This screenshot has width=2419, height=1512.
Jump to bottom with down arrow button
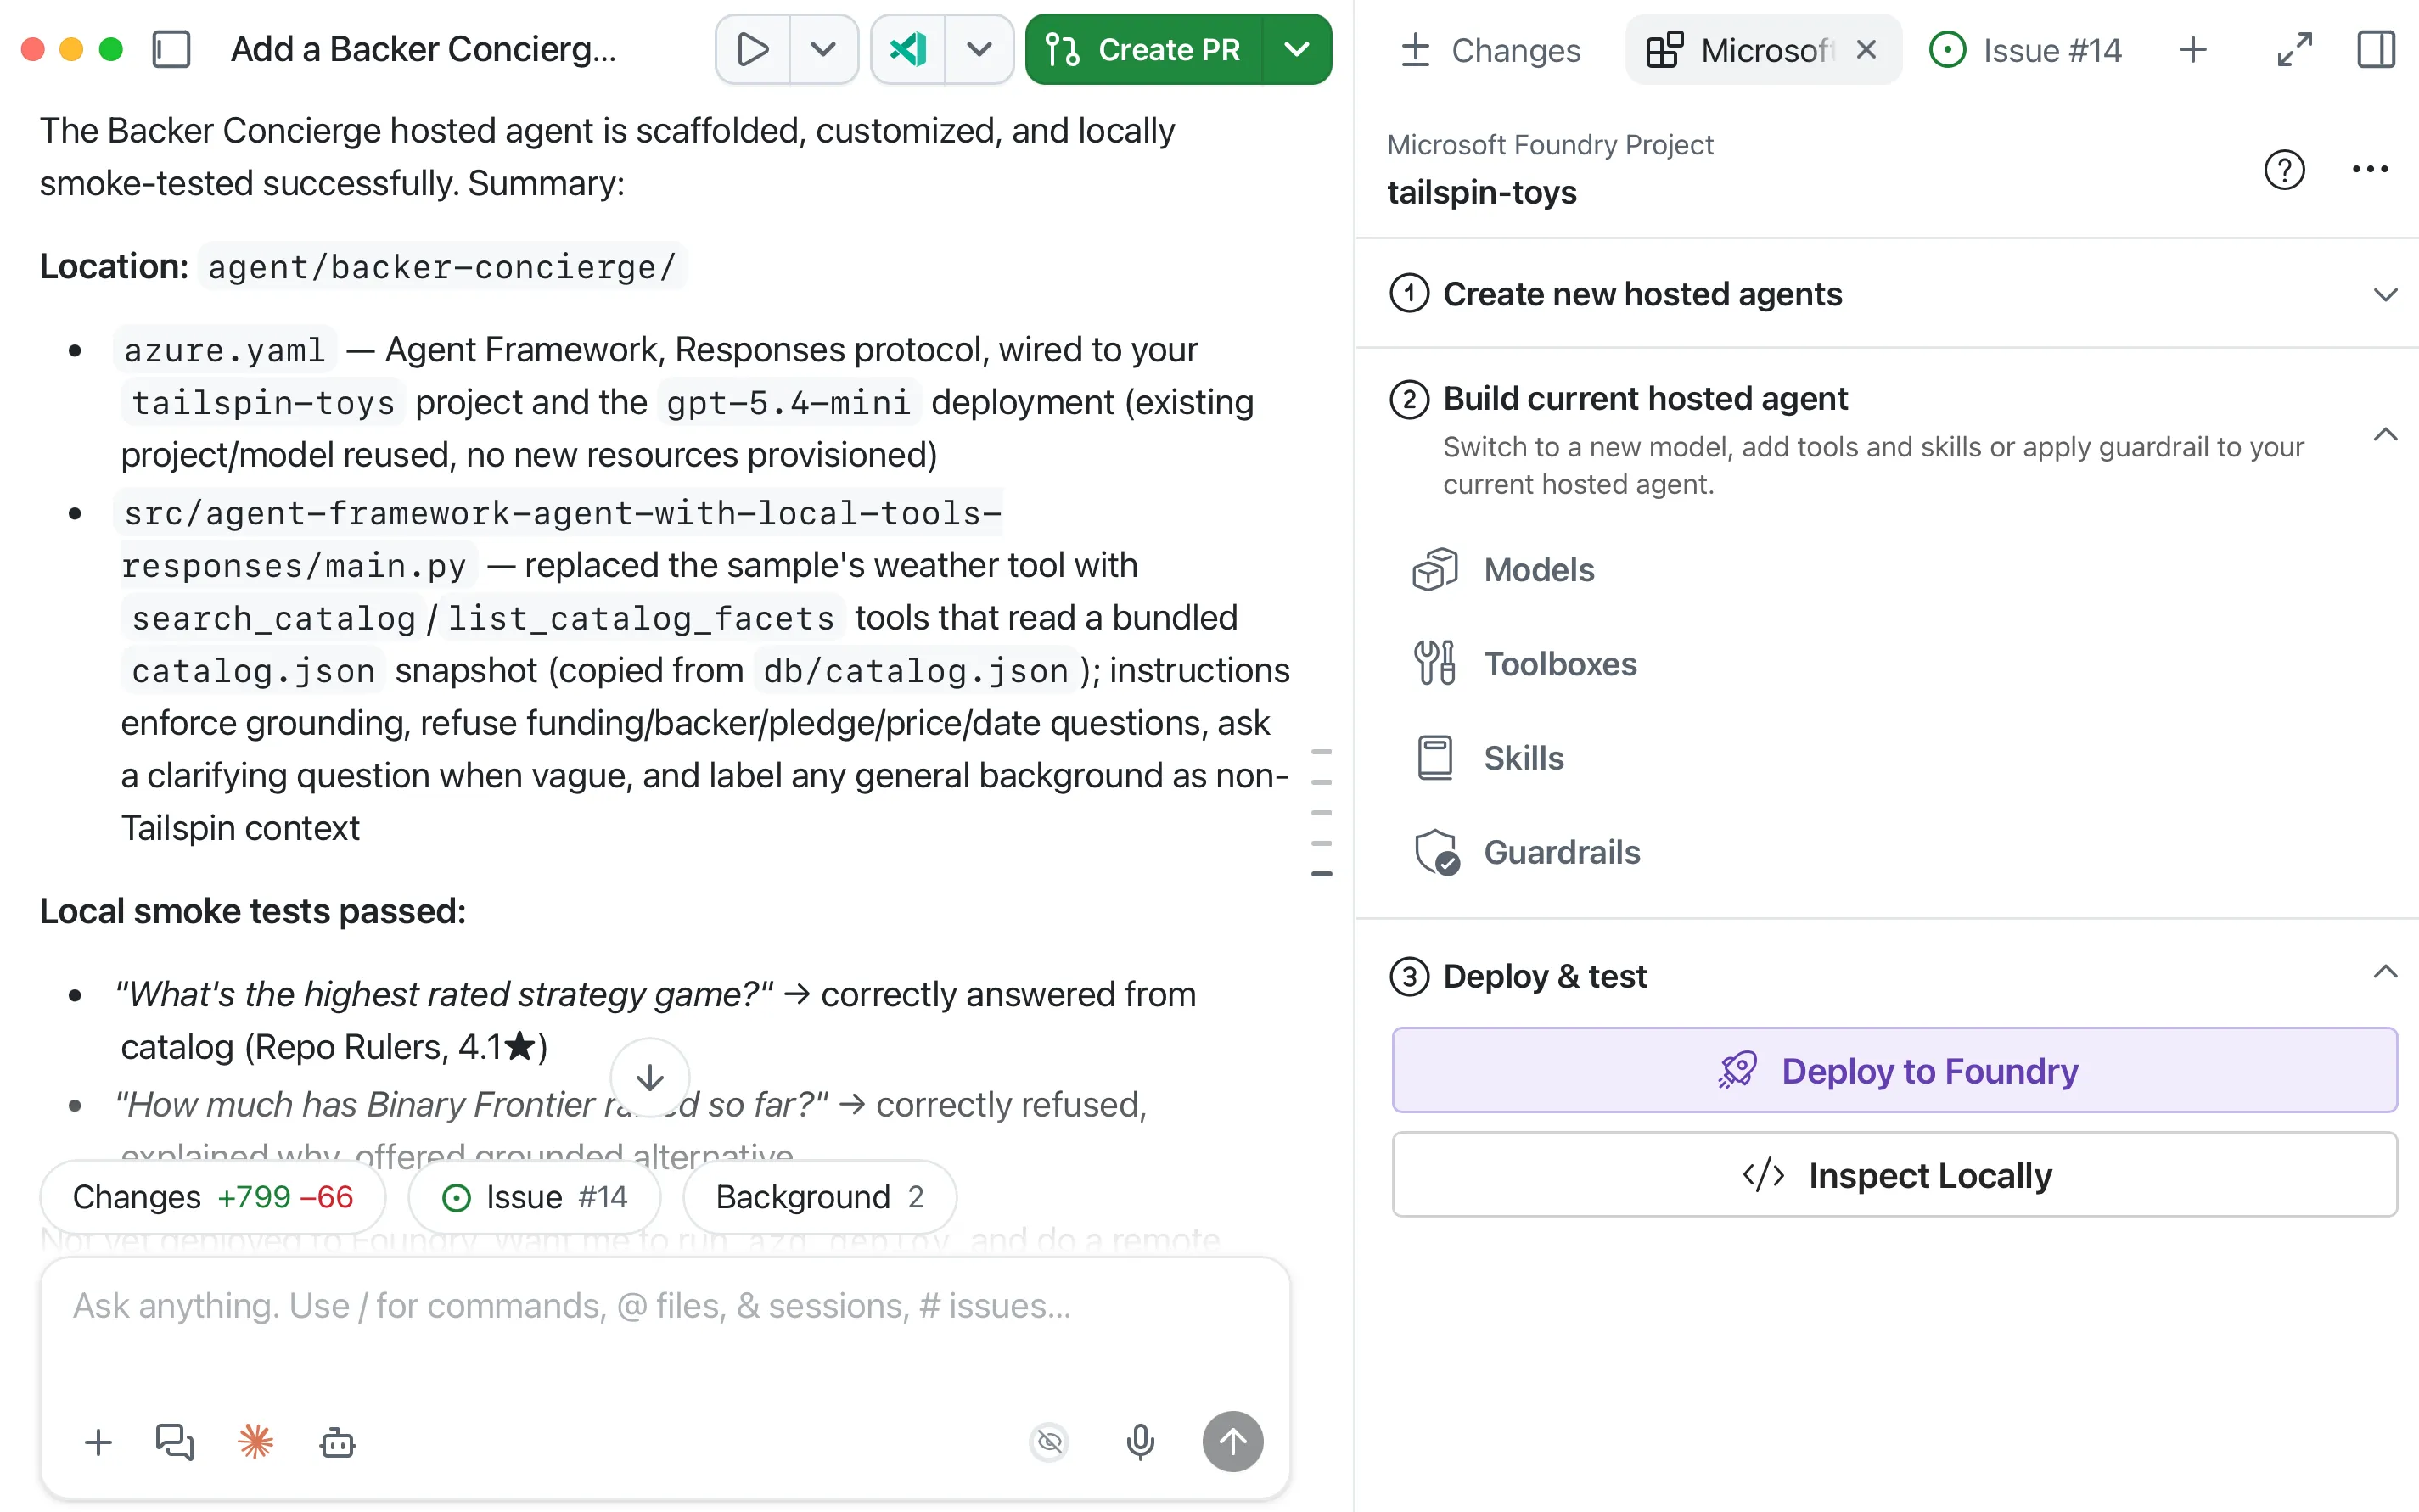650,1078
